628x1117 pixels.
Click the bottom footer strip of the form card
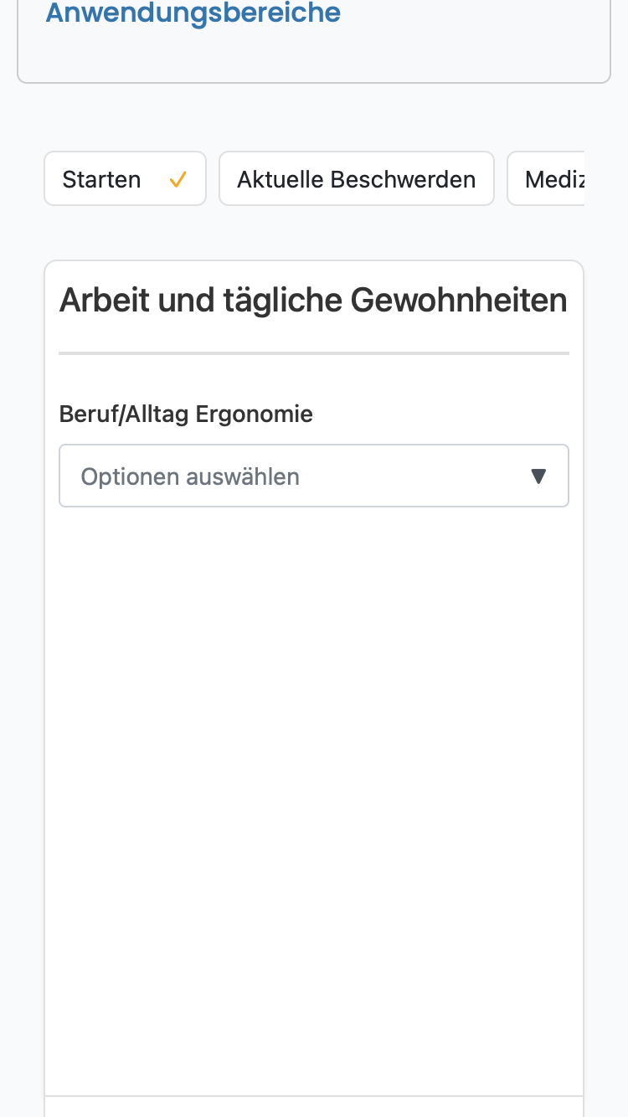pos(314,1106)
